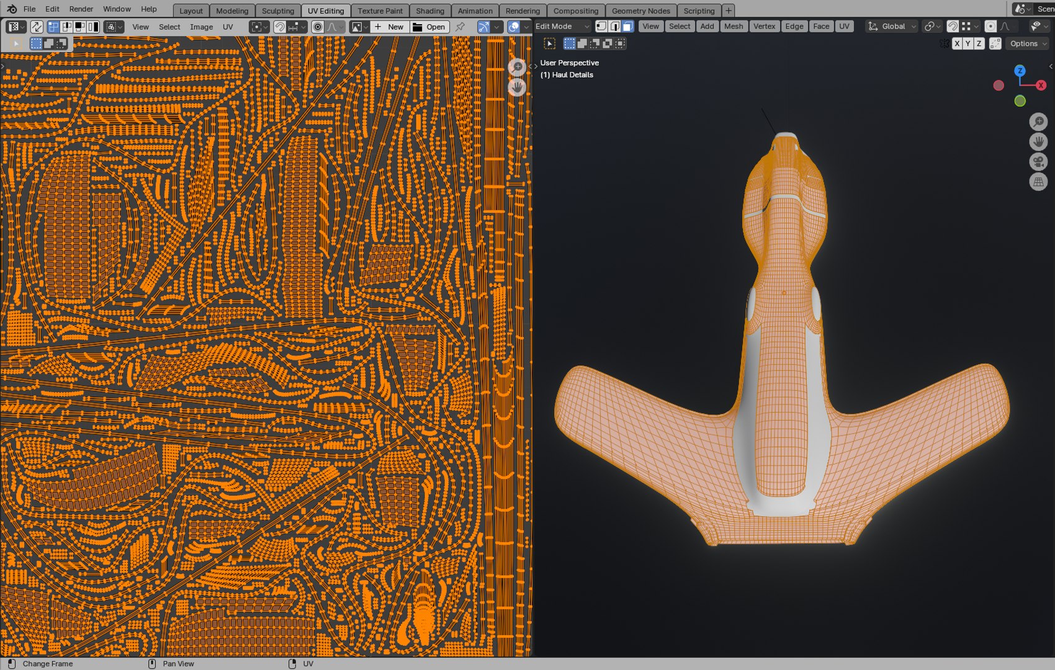Switch to face select mode in 3D viewport
The image size is (1055, 670).
(x=627, y=26)
